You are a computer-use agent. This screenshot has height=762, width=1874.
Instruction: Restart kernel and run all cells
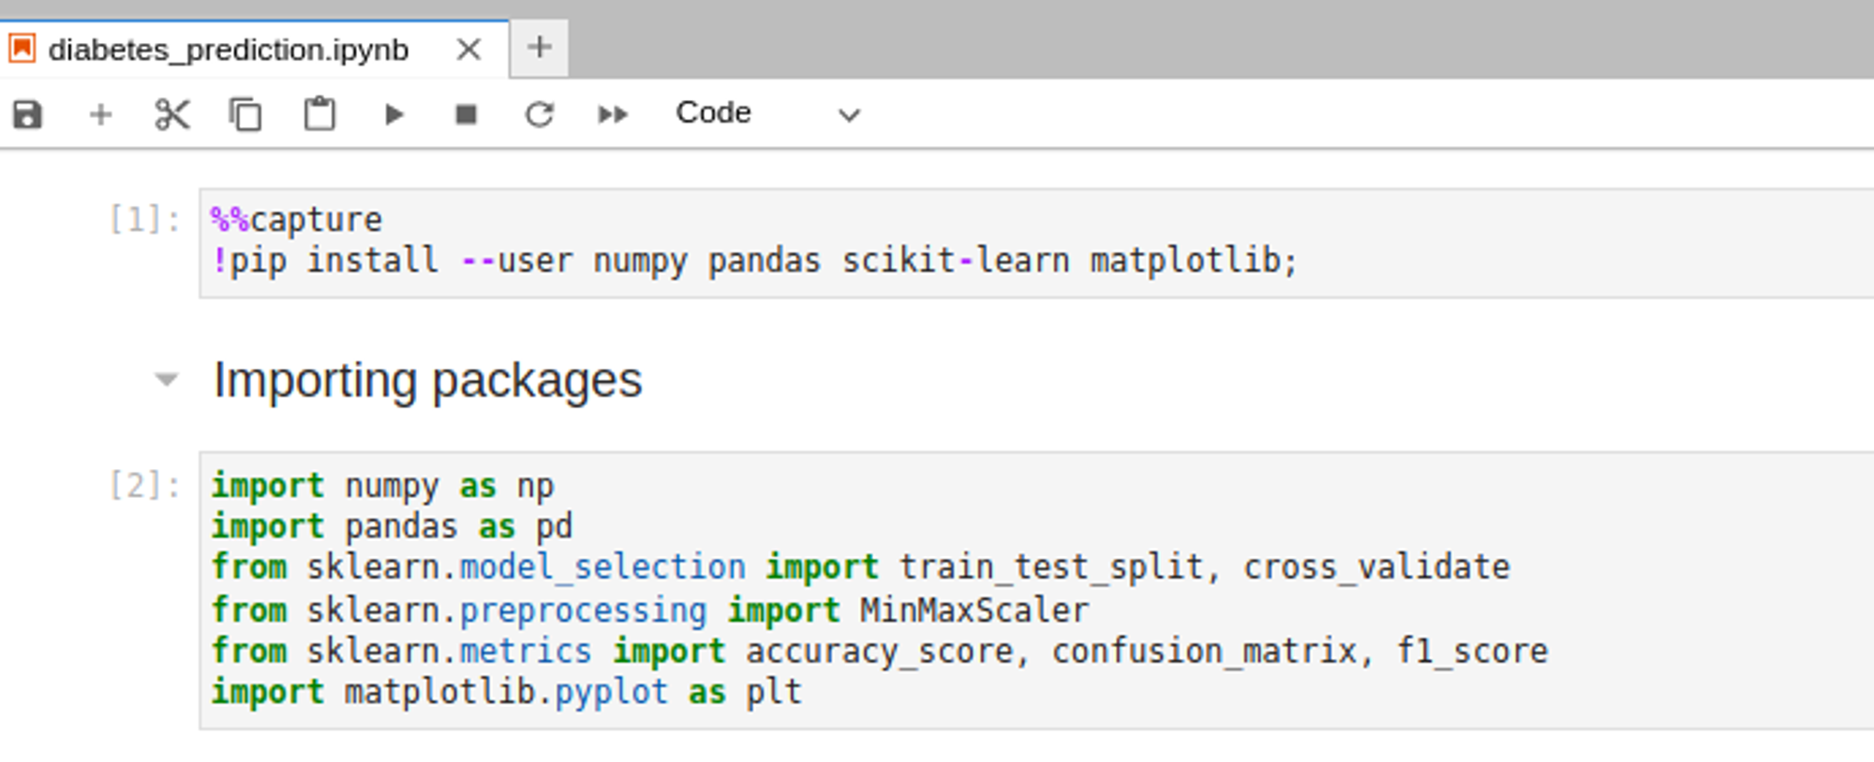613,114
